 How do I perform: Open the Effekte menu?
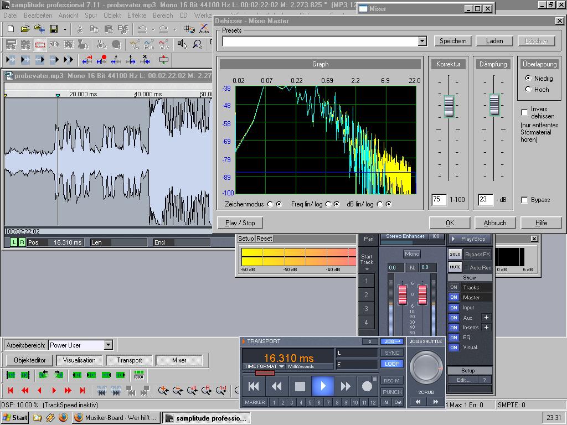coord(137,15)
